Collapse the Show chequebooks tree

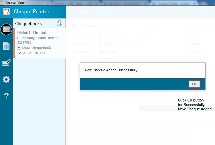click(19, 48)
